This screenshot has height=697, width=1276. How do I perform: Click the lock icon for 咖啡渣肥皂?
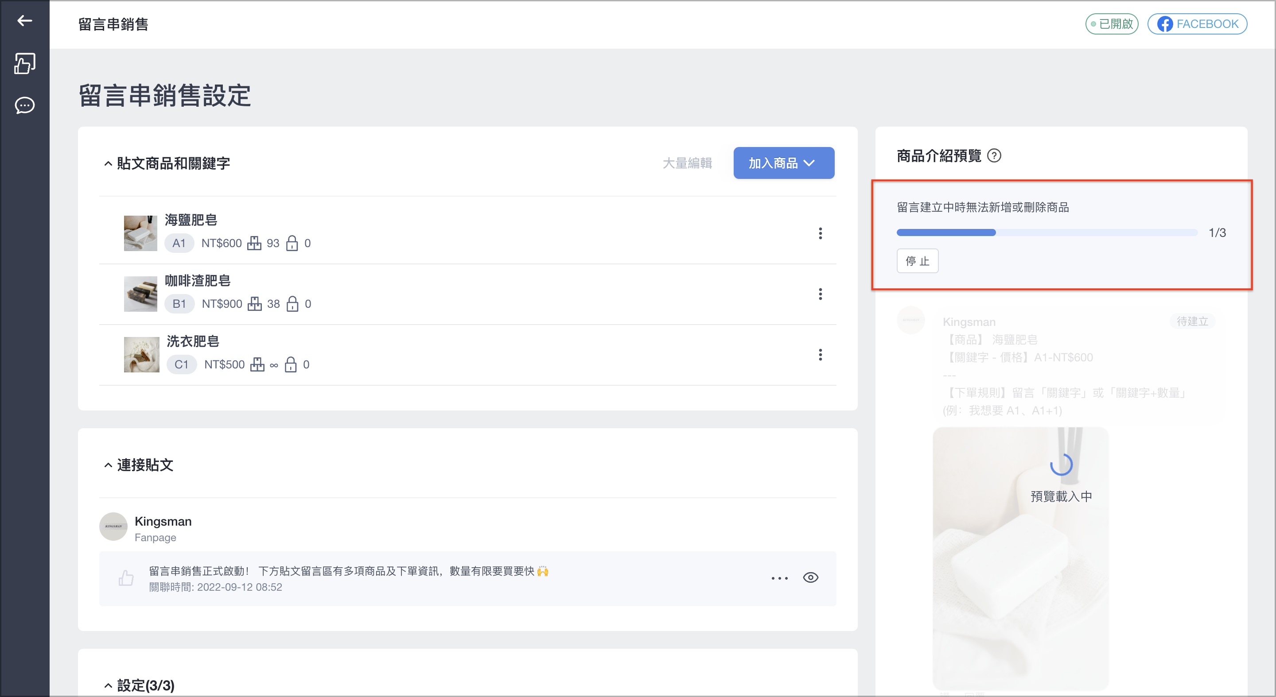pos(292,303)
